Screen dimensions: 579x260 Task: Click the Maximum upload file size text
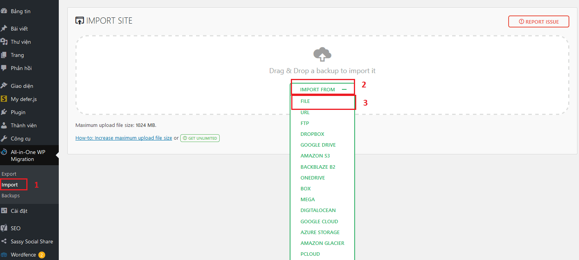point(116,125)
